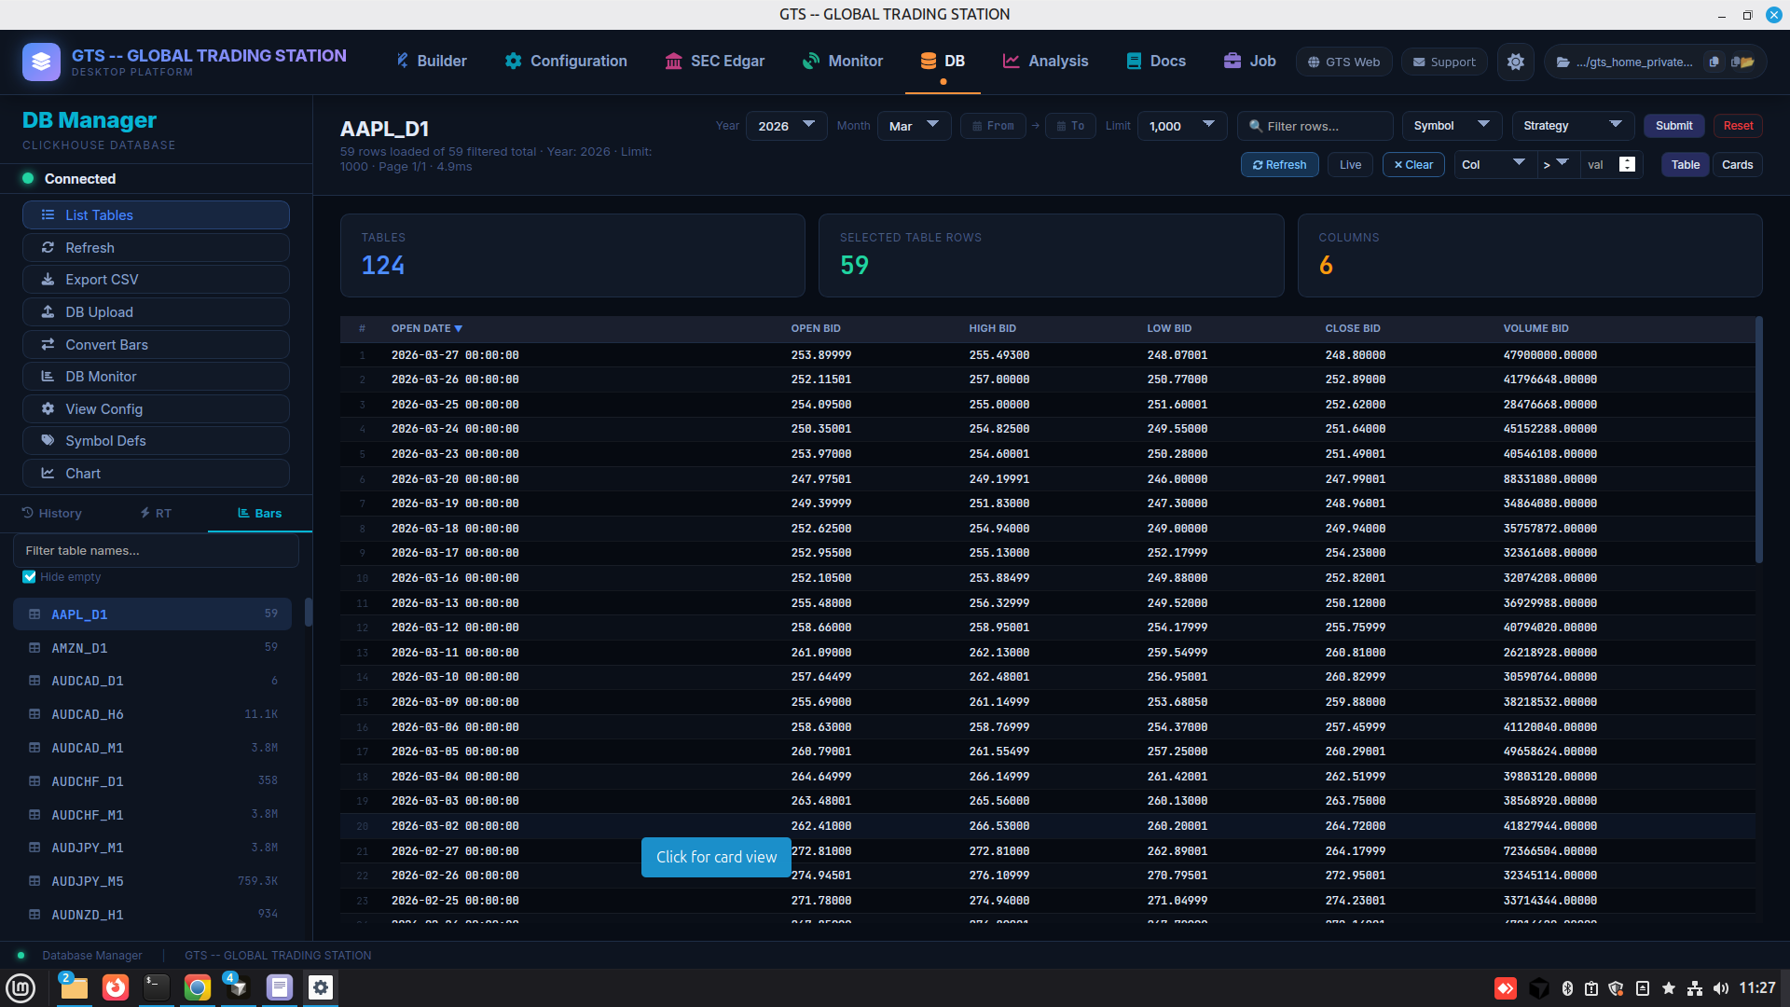Open the theme settings gear icon
This screenshot has width=1790, height=1007.
coord(1516,62)
